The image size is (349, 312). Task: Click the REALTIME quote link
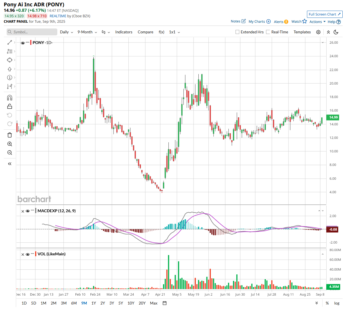coord(58,16)
